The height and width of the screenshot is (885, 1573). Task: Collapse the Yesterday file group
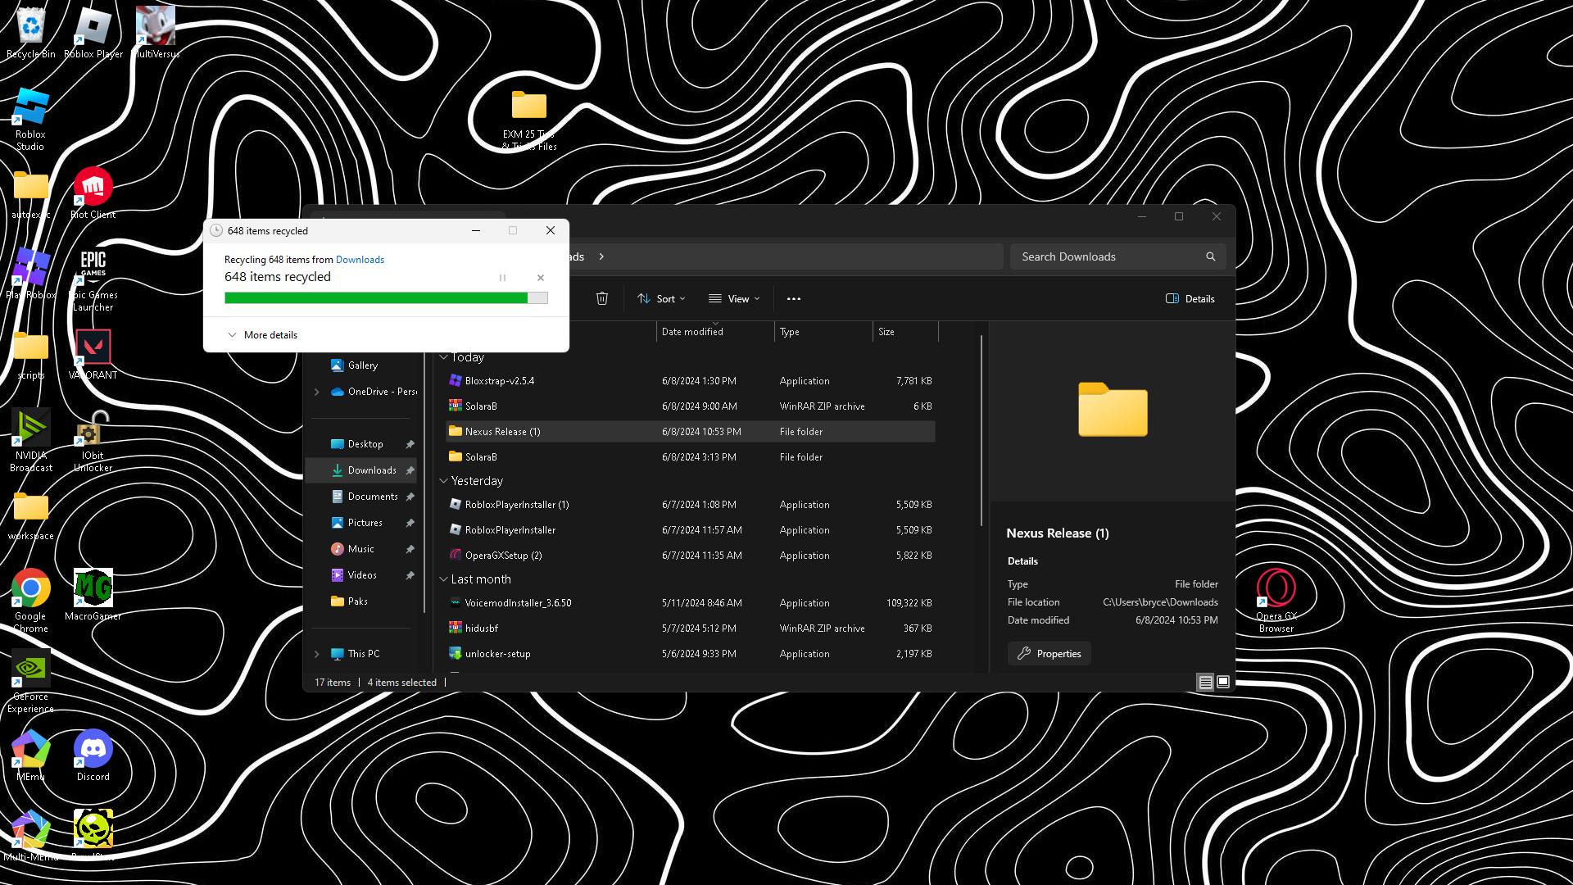click(443, 481)
